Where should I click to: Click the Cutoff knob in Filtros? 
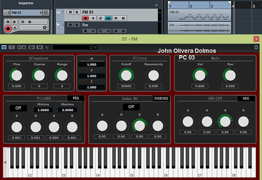tap(126, 75)
